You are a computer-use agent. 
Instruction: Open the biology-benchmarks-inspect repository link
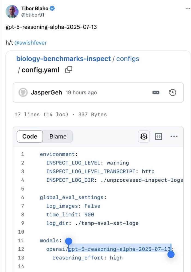pyautogui.click(x=63, y=59)
